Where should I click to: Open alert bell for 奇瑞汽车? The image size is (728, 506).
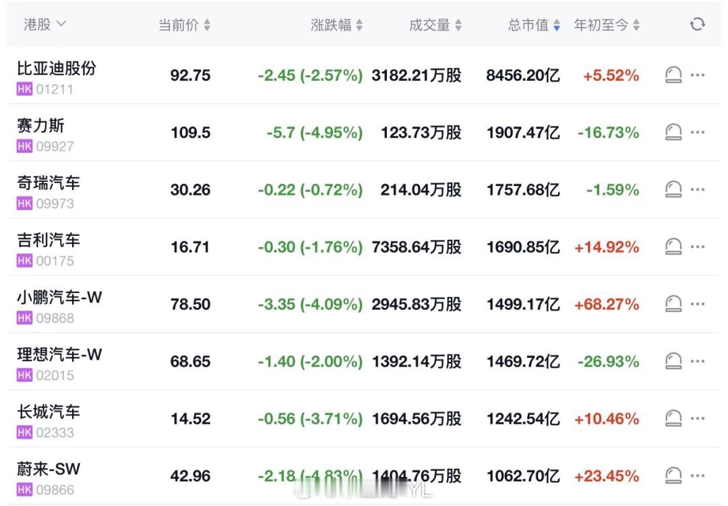(x=673, y=189)
